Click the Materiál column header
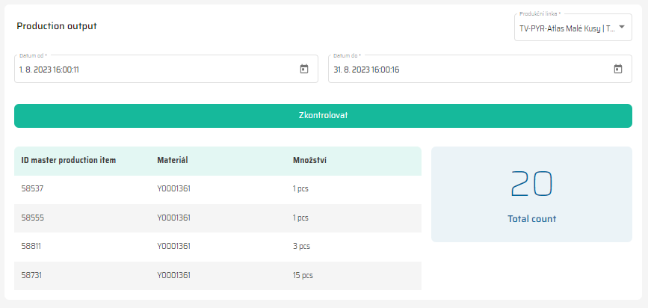This screenshot has width=648, height=308. (x=172, y=160)
